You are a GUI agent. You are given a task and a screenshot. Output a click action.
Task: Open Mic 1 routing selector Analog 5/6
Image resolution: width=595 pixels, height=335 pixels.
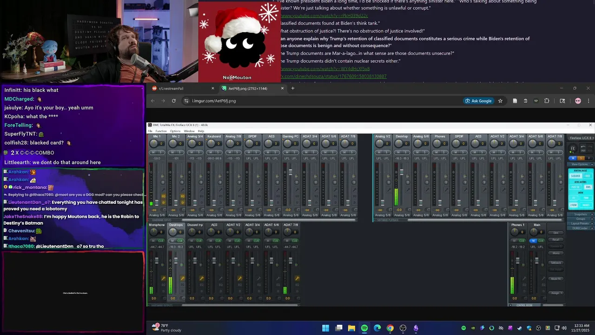pyautogui.click(x=157, y=215)
